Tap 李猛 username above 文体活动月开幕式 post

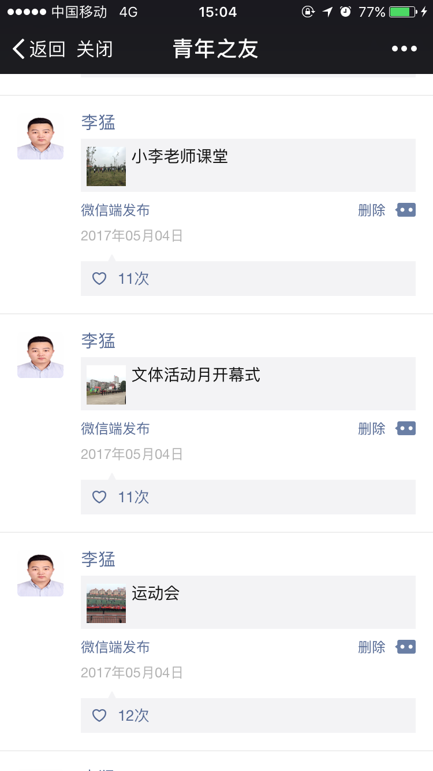pos(98,341)
